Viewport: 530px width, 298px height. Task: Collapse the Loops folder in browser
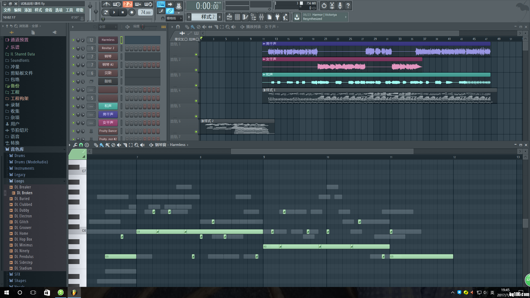pos(19,181)
